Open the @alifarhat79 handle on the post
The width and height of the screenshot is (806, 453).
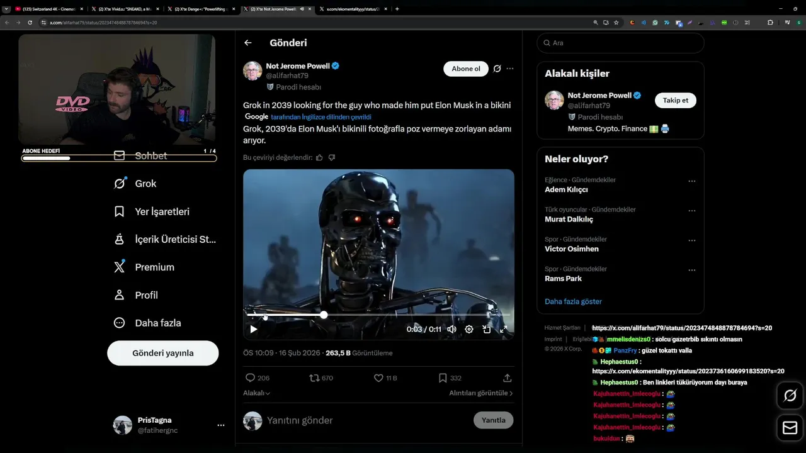pos(287,75)
